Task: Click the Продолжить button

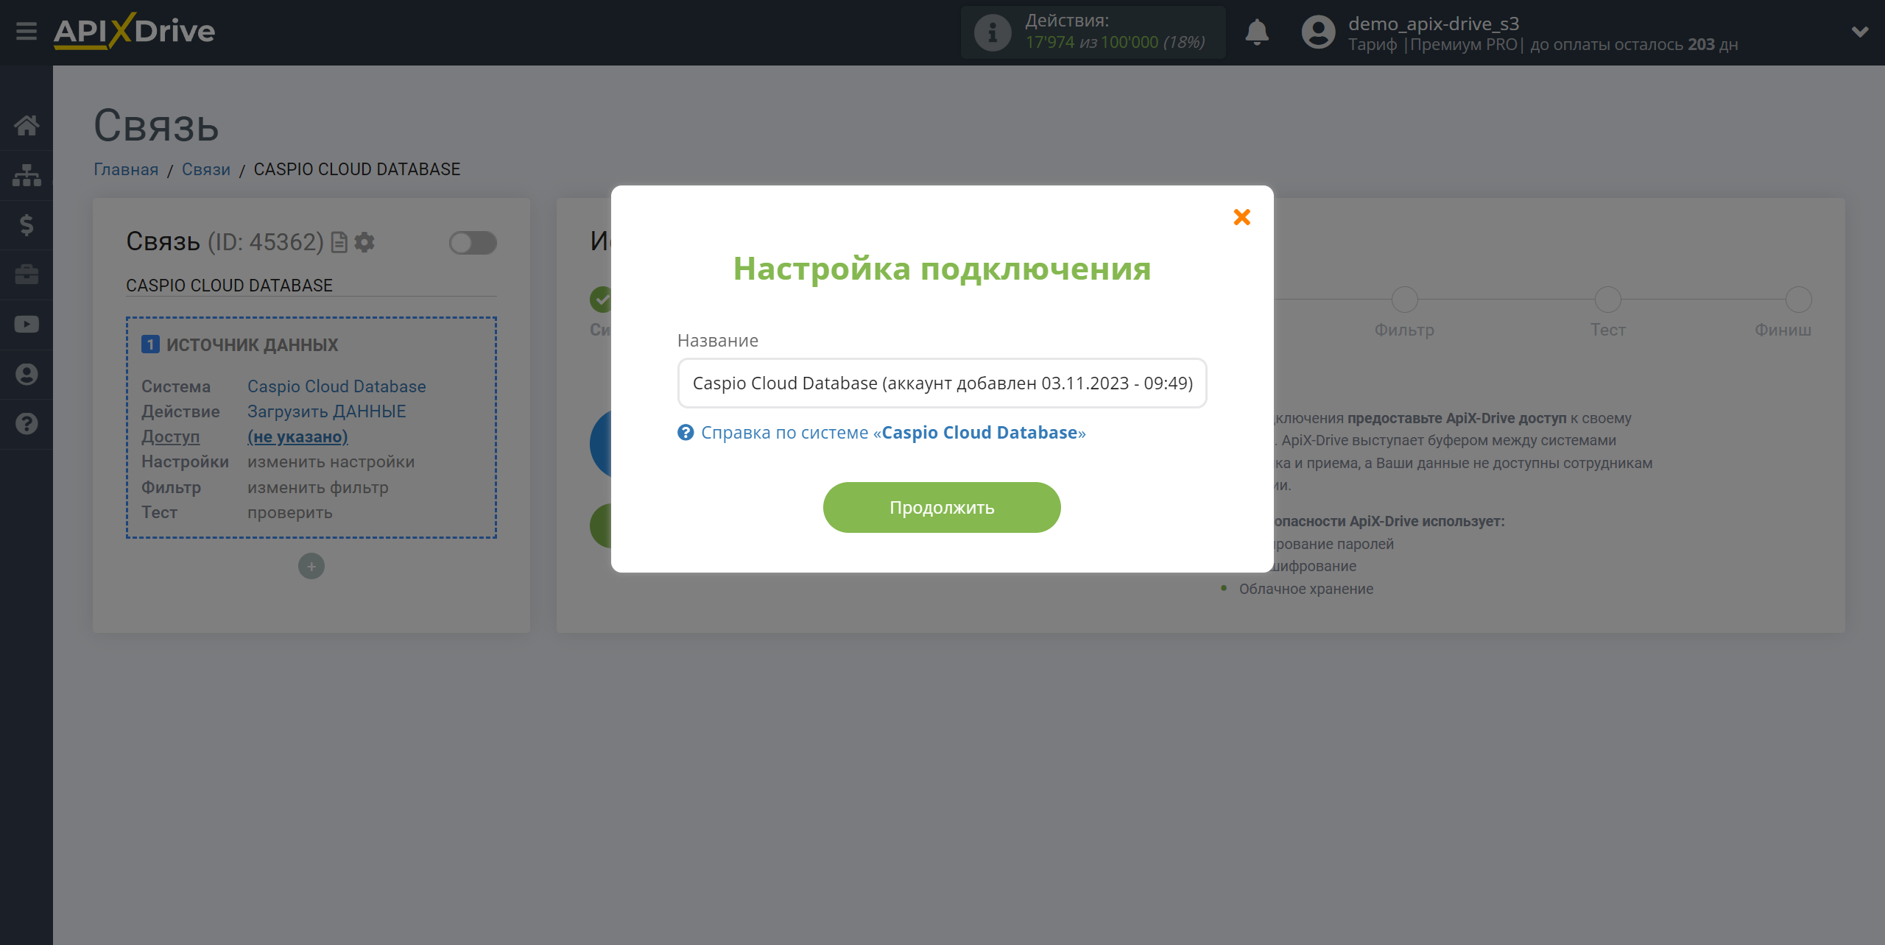Action: (x=942, y=508)
